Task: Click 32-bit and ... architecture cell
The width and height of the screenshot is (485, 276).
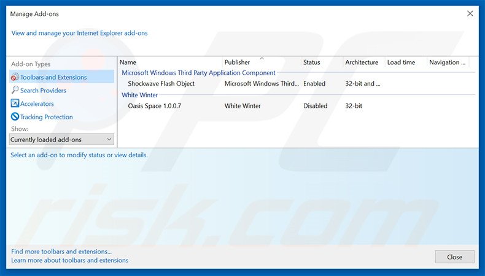Action: 363,84
